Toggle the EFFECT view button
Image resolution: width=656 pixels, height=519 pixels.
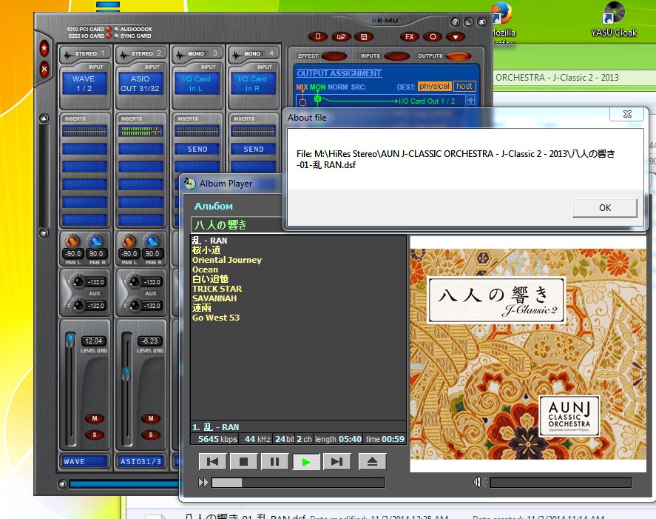tap(334, 56)
